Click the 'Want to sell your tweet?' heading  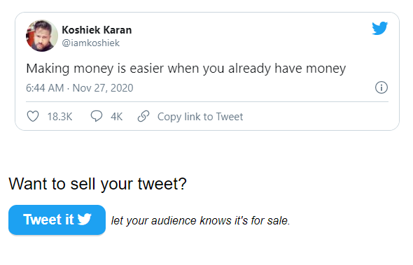pyautogui.click(x=98, y=184)
